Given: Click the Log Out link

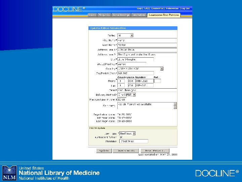Looking at the screenshot, I should click(x=185, y=8).
